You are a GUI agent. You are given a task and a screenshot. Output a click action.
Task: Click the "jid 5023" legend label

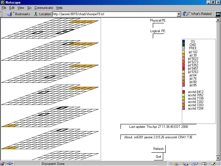coord(193,58)
